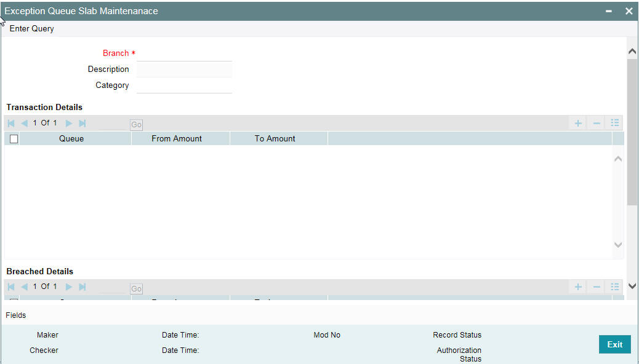
Task: Click the From Amount column header
Action: (177, 138)
